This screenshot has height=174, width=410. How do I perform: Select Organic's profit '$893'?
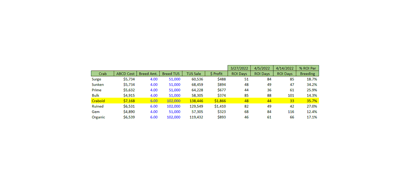point(222,117)
